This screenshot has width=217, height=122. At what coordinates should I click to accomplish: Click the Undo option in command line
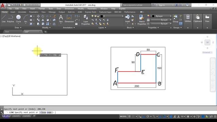49,113
